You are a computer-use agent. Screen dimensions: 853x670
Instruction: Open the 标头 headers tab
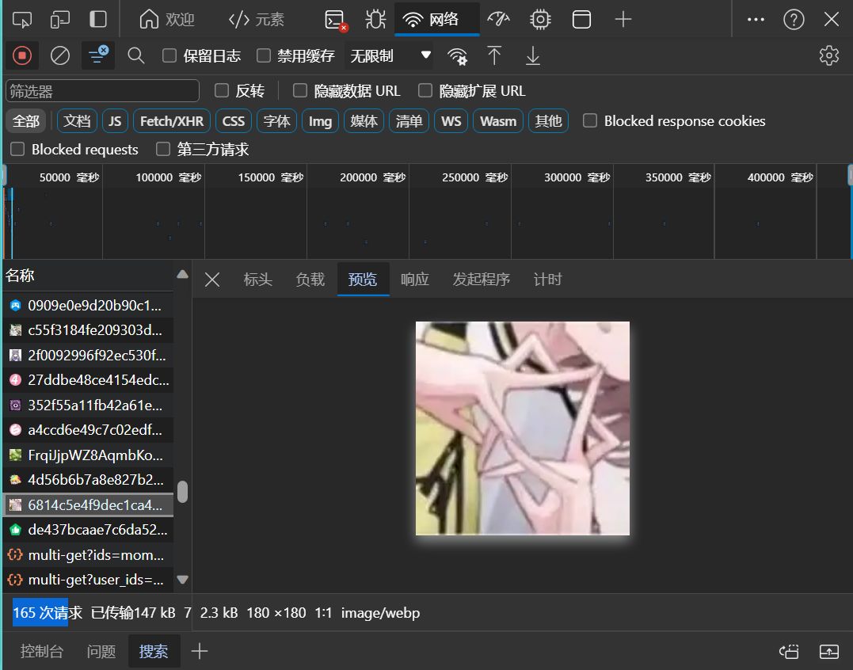pyautogui.click(x=258, y=280)
